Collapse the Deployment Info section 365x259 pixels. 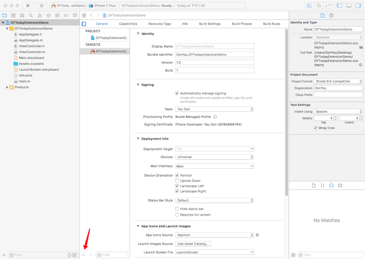[138, 139]
